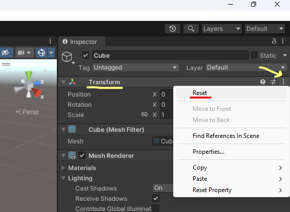Collapse the Transform component
This screenshot has width=290, height=212.
click(63, 82)
